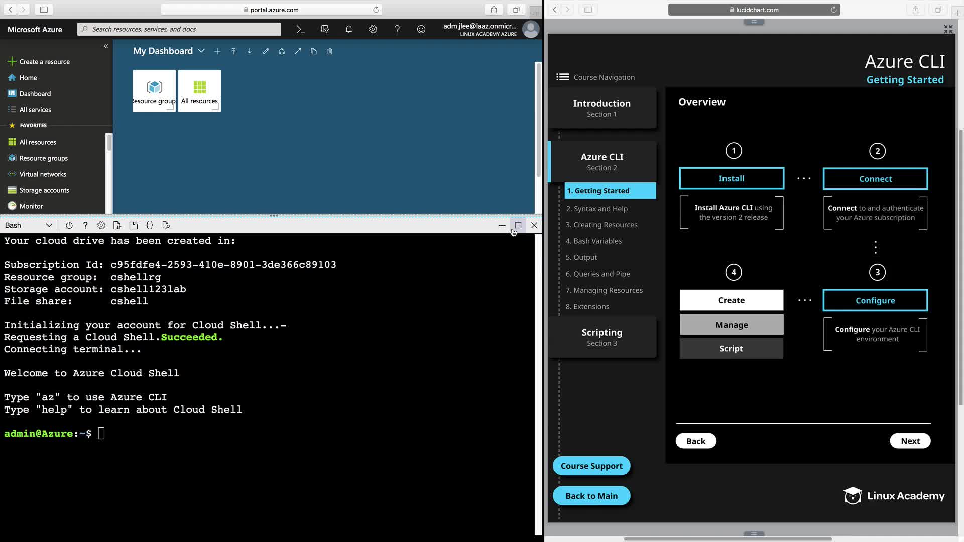
Task: Open the Scripting Section 3 tab
Action: pos(601,337)
